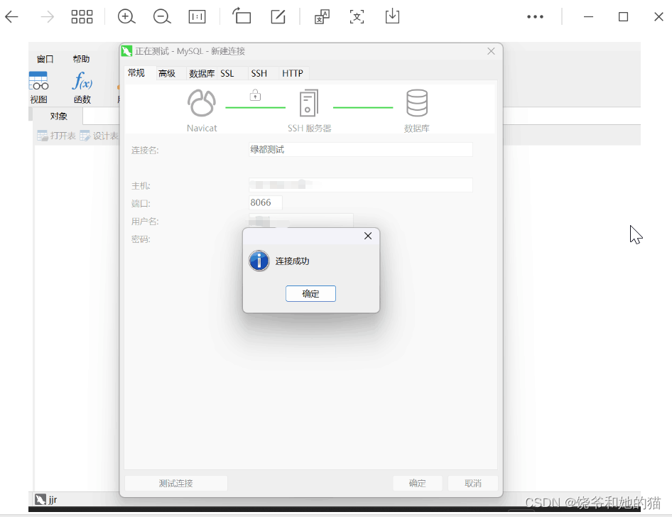Click the 密码 label

coord(141,239)
